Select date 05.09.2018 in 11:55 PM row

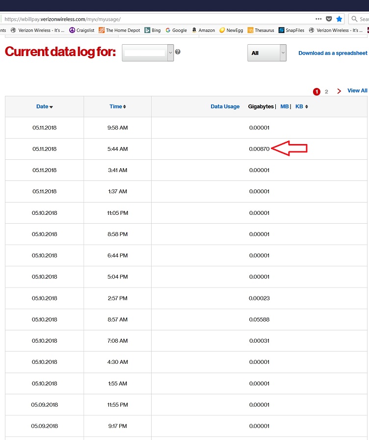45,405
